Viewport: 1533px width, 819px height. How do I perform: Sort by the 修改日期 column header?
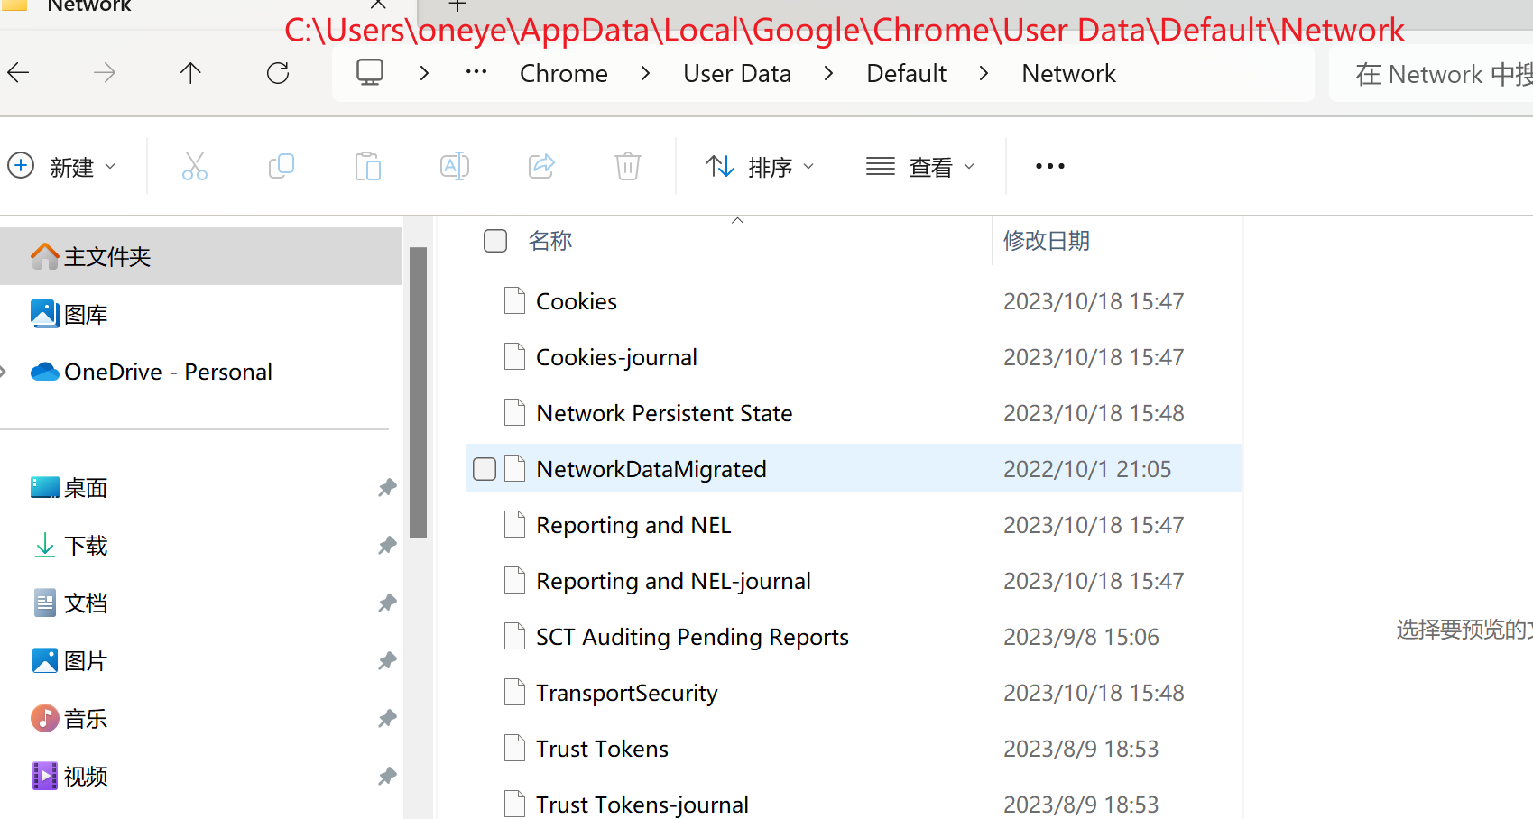point(1047,241)
